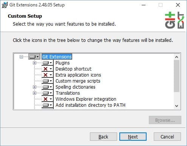187x146 pixels.
Task: Proceed with the Next button
Action: pyautogui.click(x=133, y=137)
